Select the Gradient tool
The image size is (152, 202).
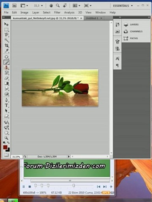click(x=6, y=83)
